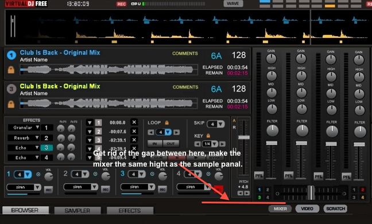Image resolution: width=372 pixels, height=224 pixels.
Task: Delete cue point 1 with its X button
Action: click(134, 122)
